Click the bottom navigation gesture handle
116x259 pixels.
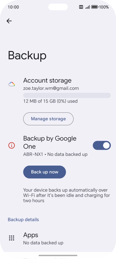[x=58, y=256]
